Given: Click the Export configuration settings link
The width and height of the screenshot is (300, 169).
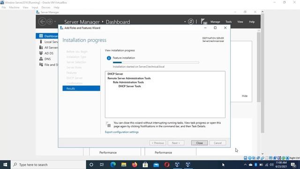Looking at the screenshot, I should (122, 132).
